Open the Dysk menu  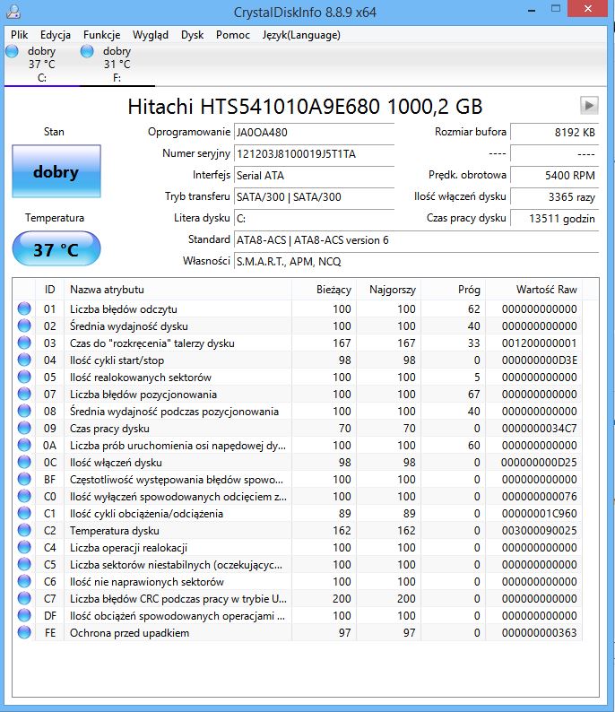click(193, 35)
